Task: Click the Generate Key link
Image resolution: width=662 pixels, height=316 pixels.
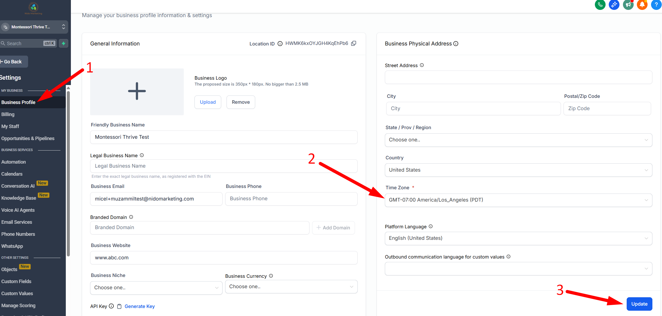Action: pos(140,306)
